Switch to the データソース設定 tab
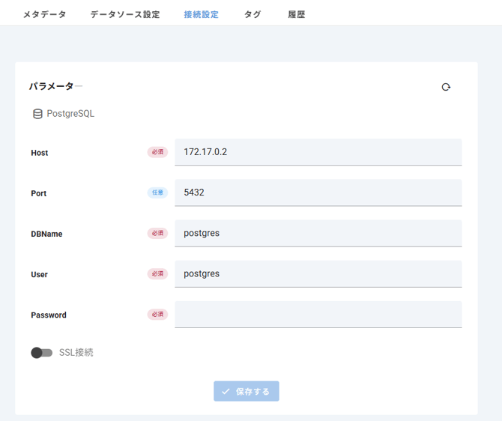This screenshot has width=502, height=421. [125, 14]
